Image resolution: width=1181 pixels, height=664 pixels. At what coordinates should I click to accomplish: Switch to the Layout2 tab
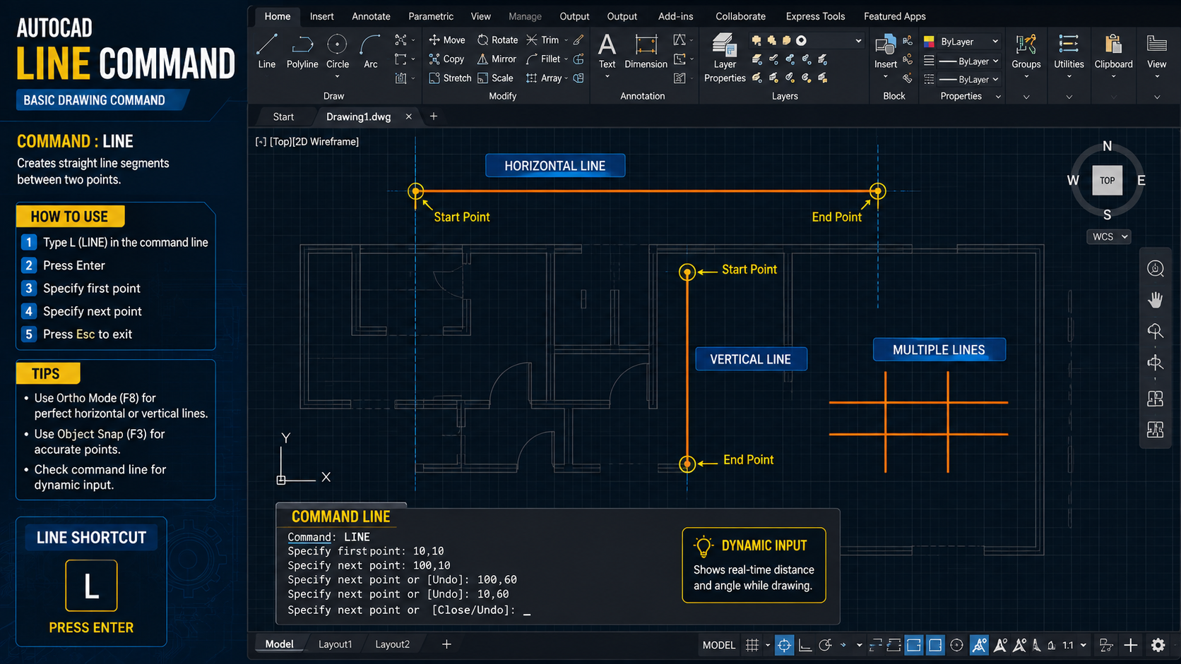click(392, 644)
